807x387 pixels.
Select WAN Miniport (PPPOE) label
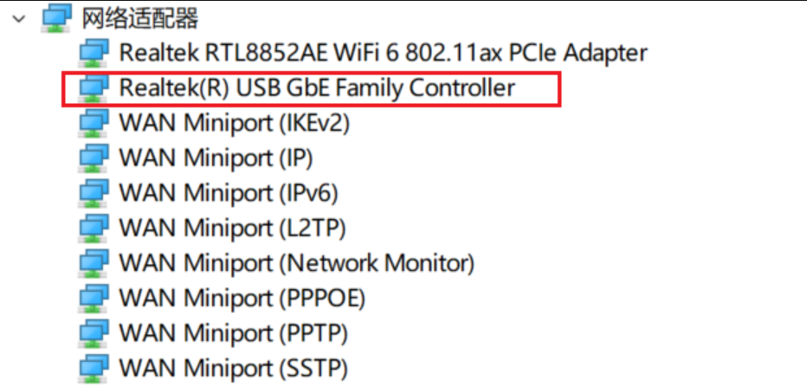tap(242, 299)
